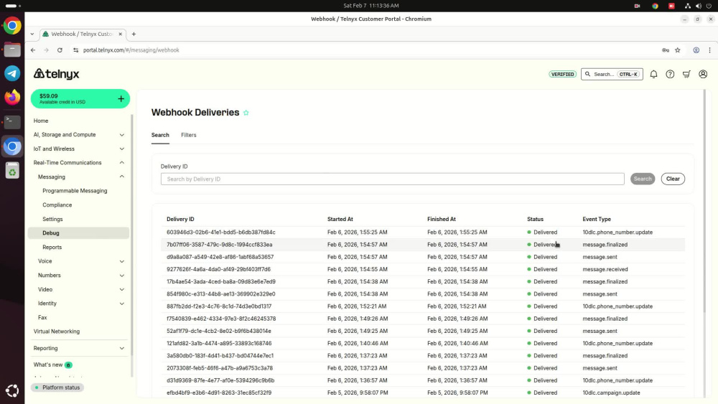Click the main page vertical scrollbar
718x404 pixels.
pos(704,202)
